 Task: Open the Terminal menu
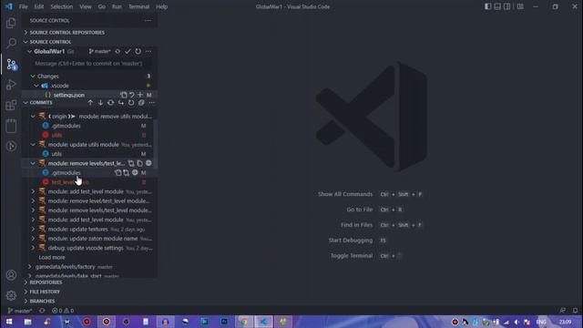tap(138, 6)
